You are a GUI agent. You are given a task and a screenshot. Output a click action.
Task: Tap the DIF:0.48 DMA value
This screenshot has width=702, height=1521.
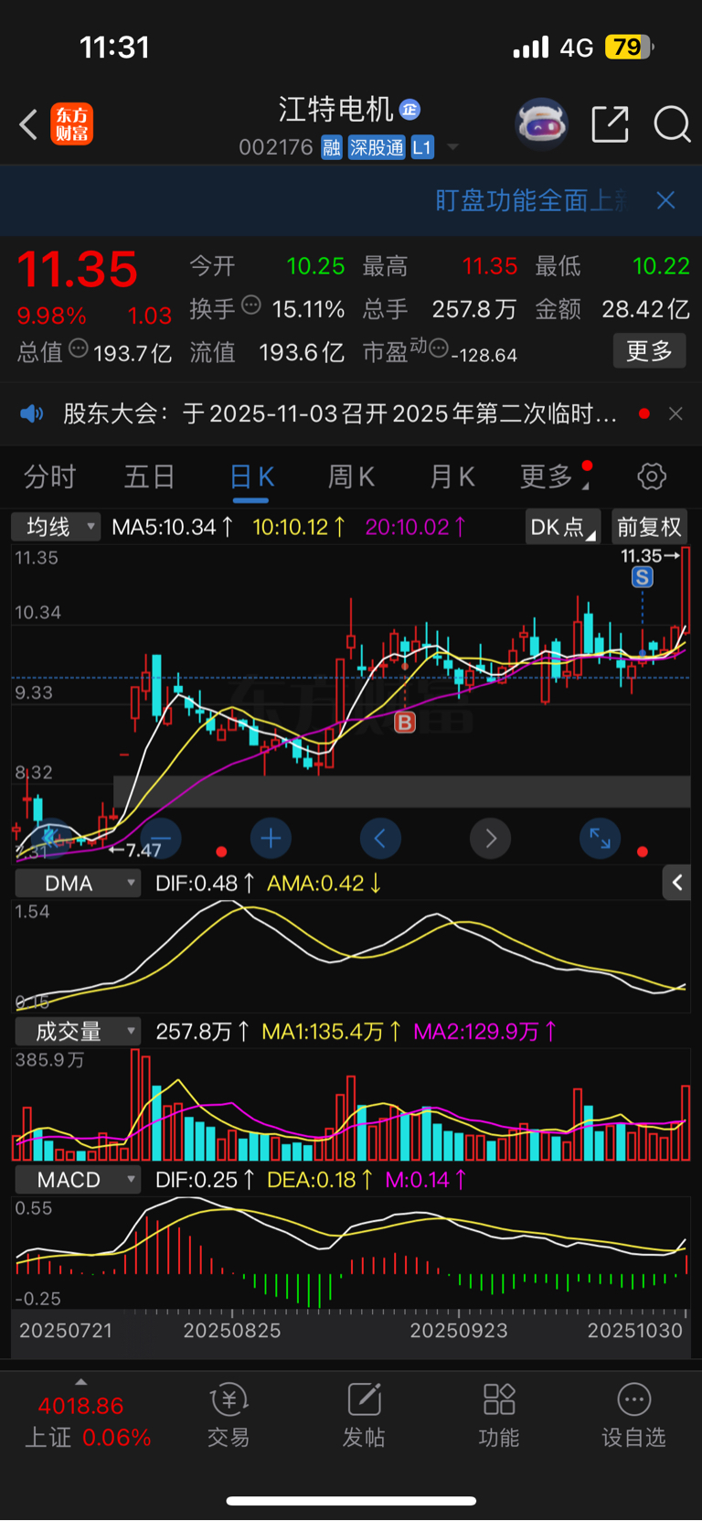coord(205,884)
